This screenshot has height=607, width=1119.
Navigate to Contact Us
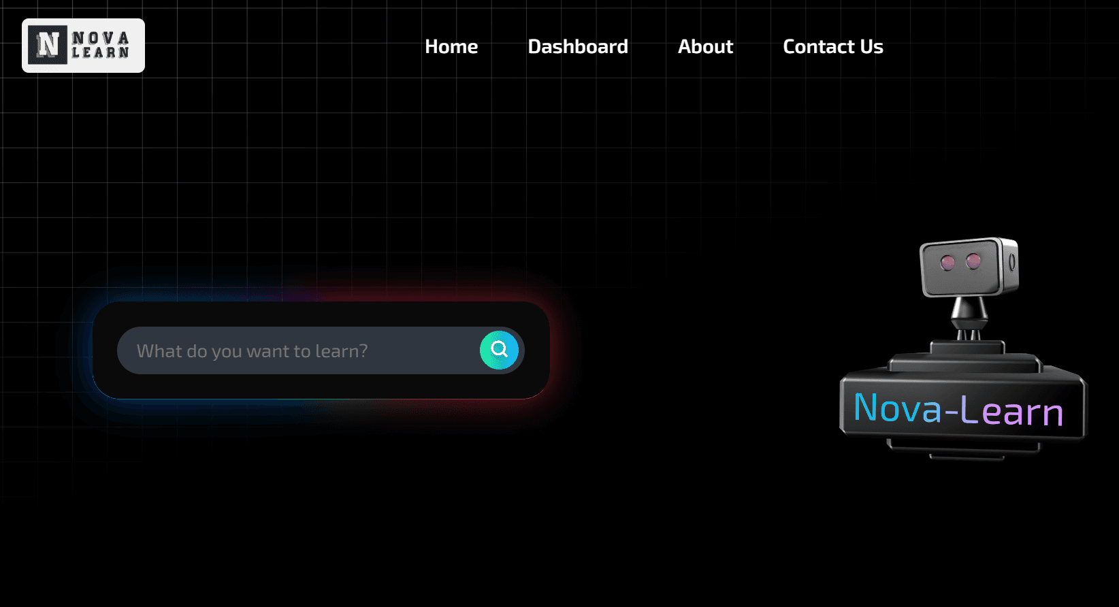click(x=833, y=46)
